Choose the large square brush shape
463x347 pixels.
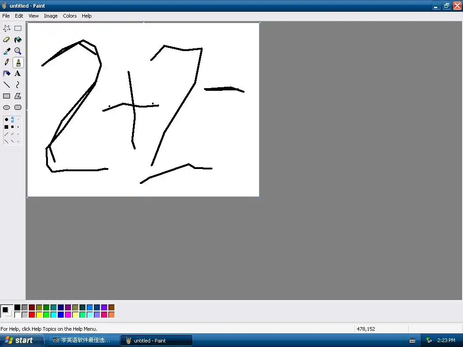tap(6, 127)
